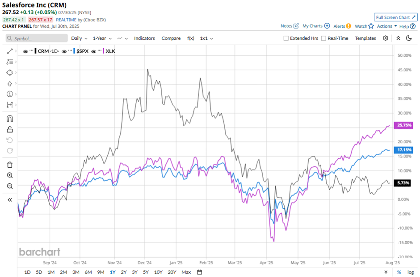Open the 1x1 grid layout dropdown
Screen dimensions: 420x277
coord(206,38)
